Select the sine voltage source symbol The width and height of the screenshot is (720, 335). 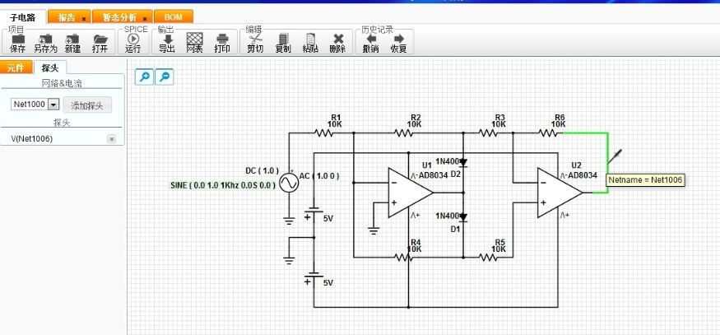pyautogui.click(x=289, y=183)
